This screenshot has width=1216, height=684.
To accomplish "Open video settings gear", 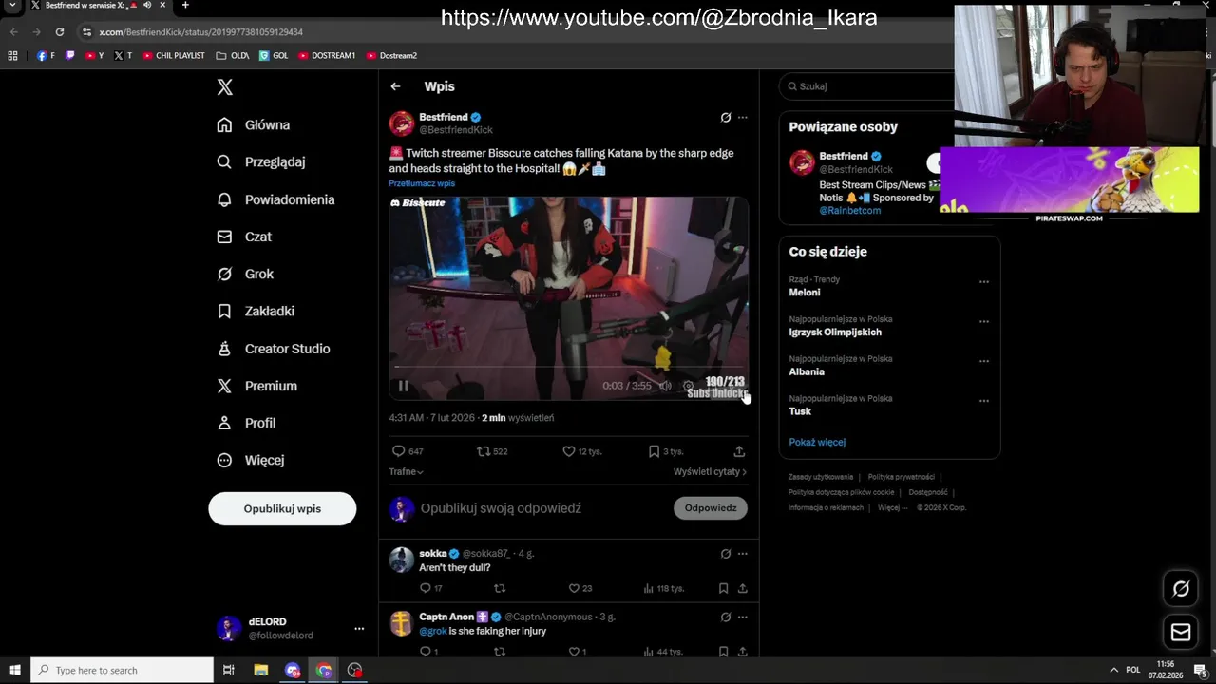I will (x=689, y=386).
